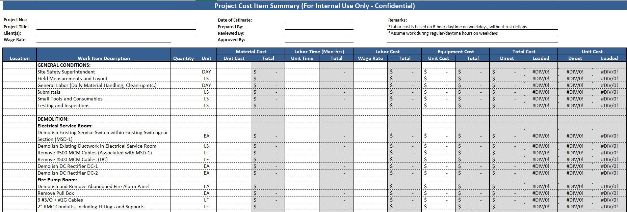627x212 pixels.
Task: Select Testing and Inspections cell
Action: [104, 105]
